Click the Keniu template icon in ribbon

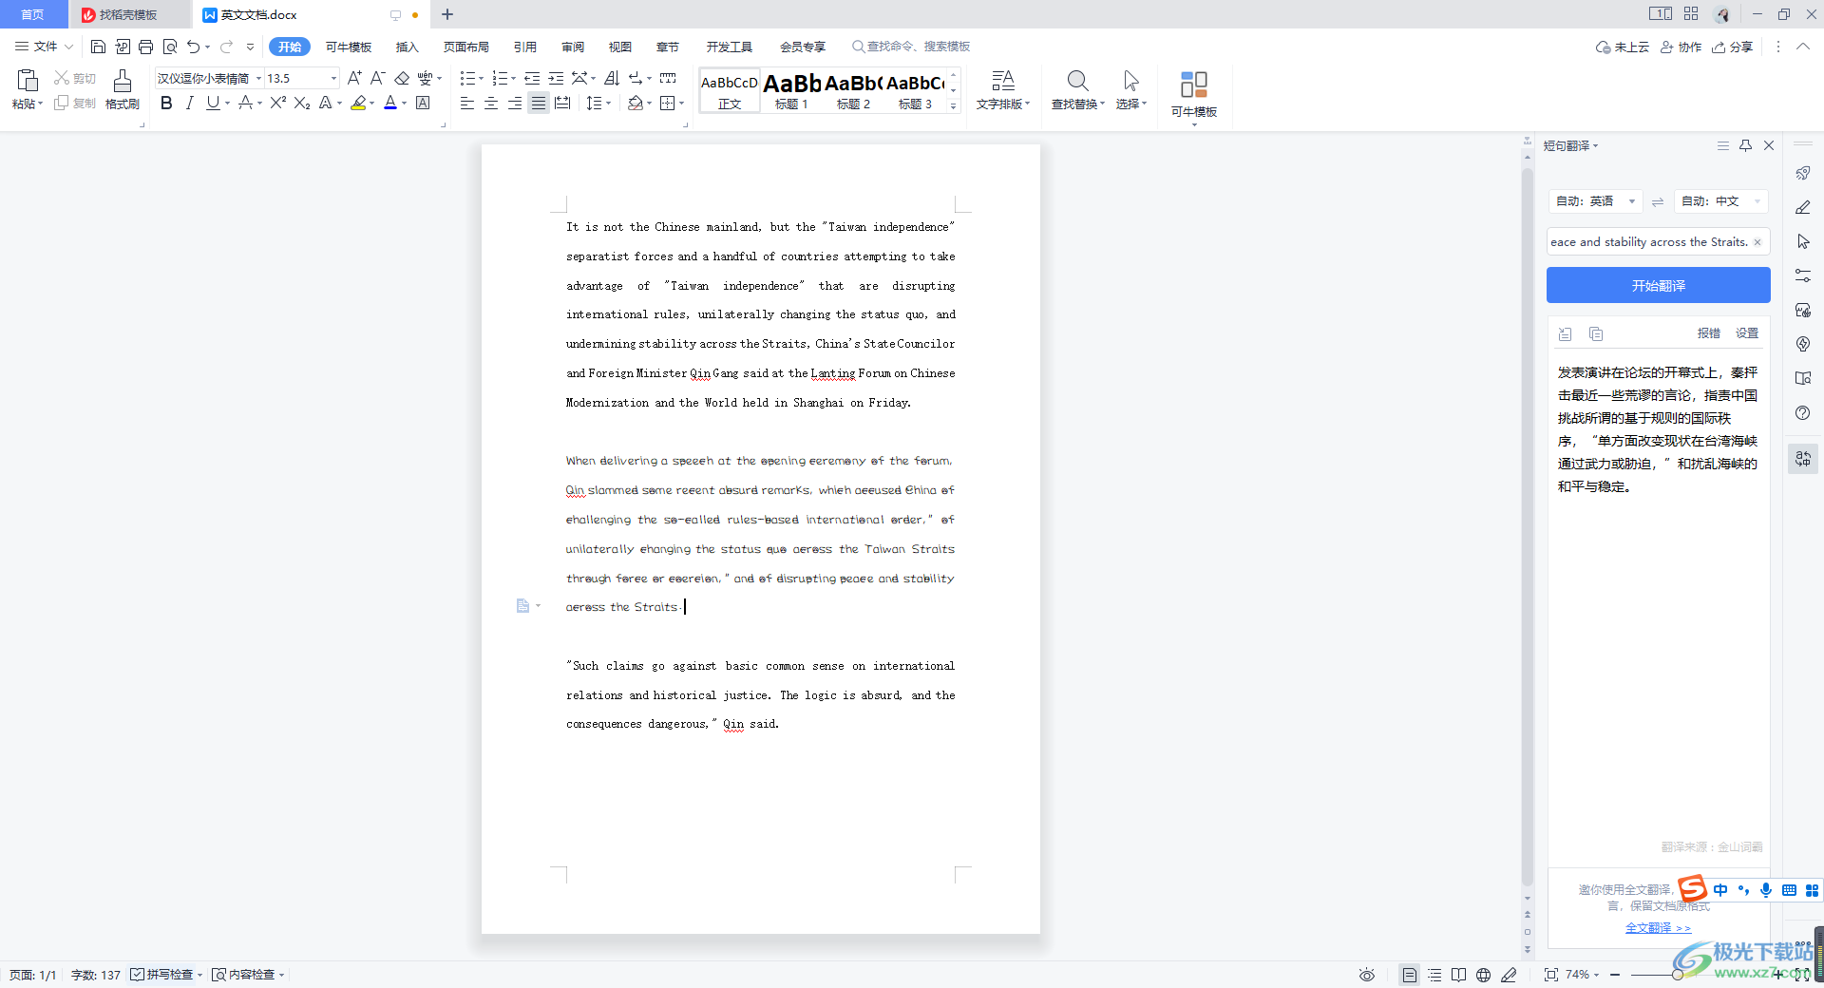pyautogui.click(x=1194, y=85)
